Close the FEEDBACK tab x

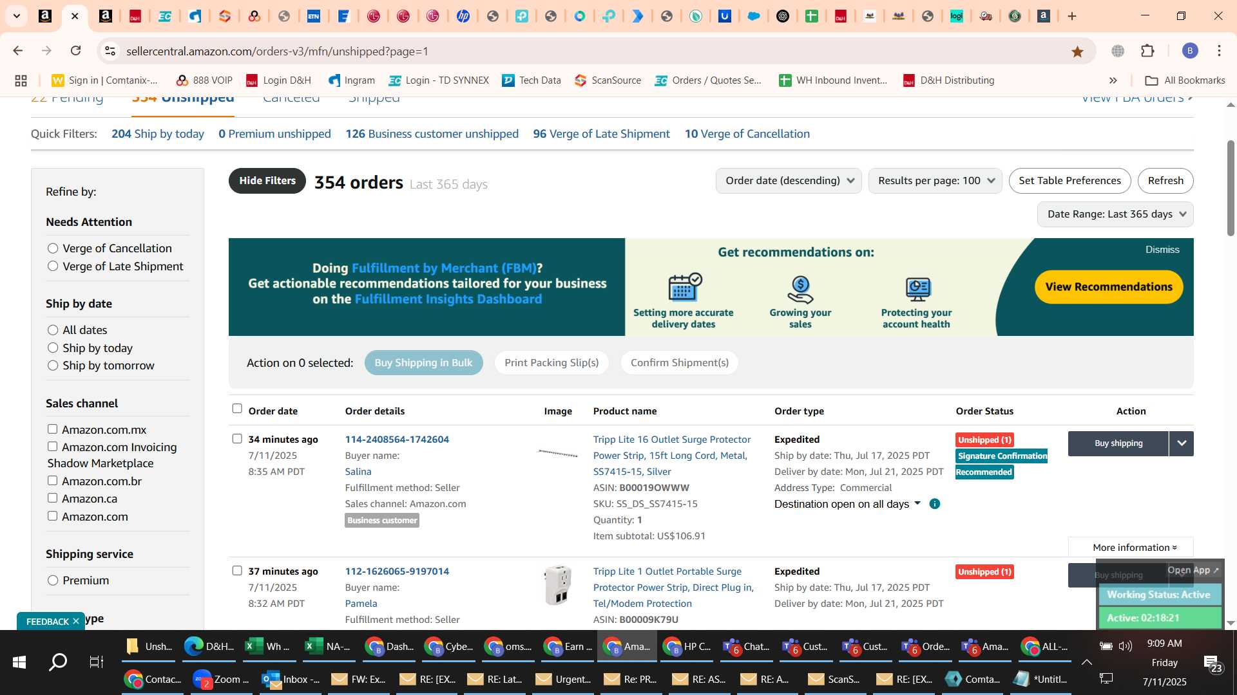click(x=76, y=621)
